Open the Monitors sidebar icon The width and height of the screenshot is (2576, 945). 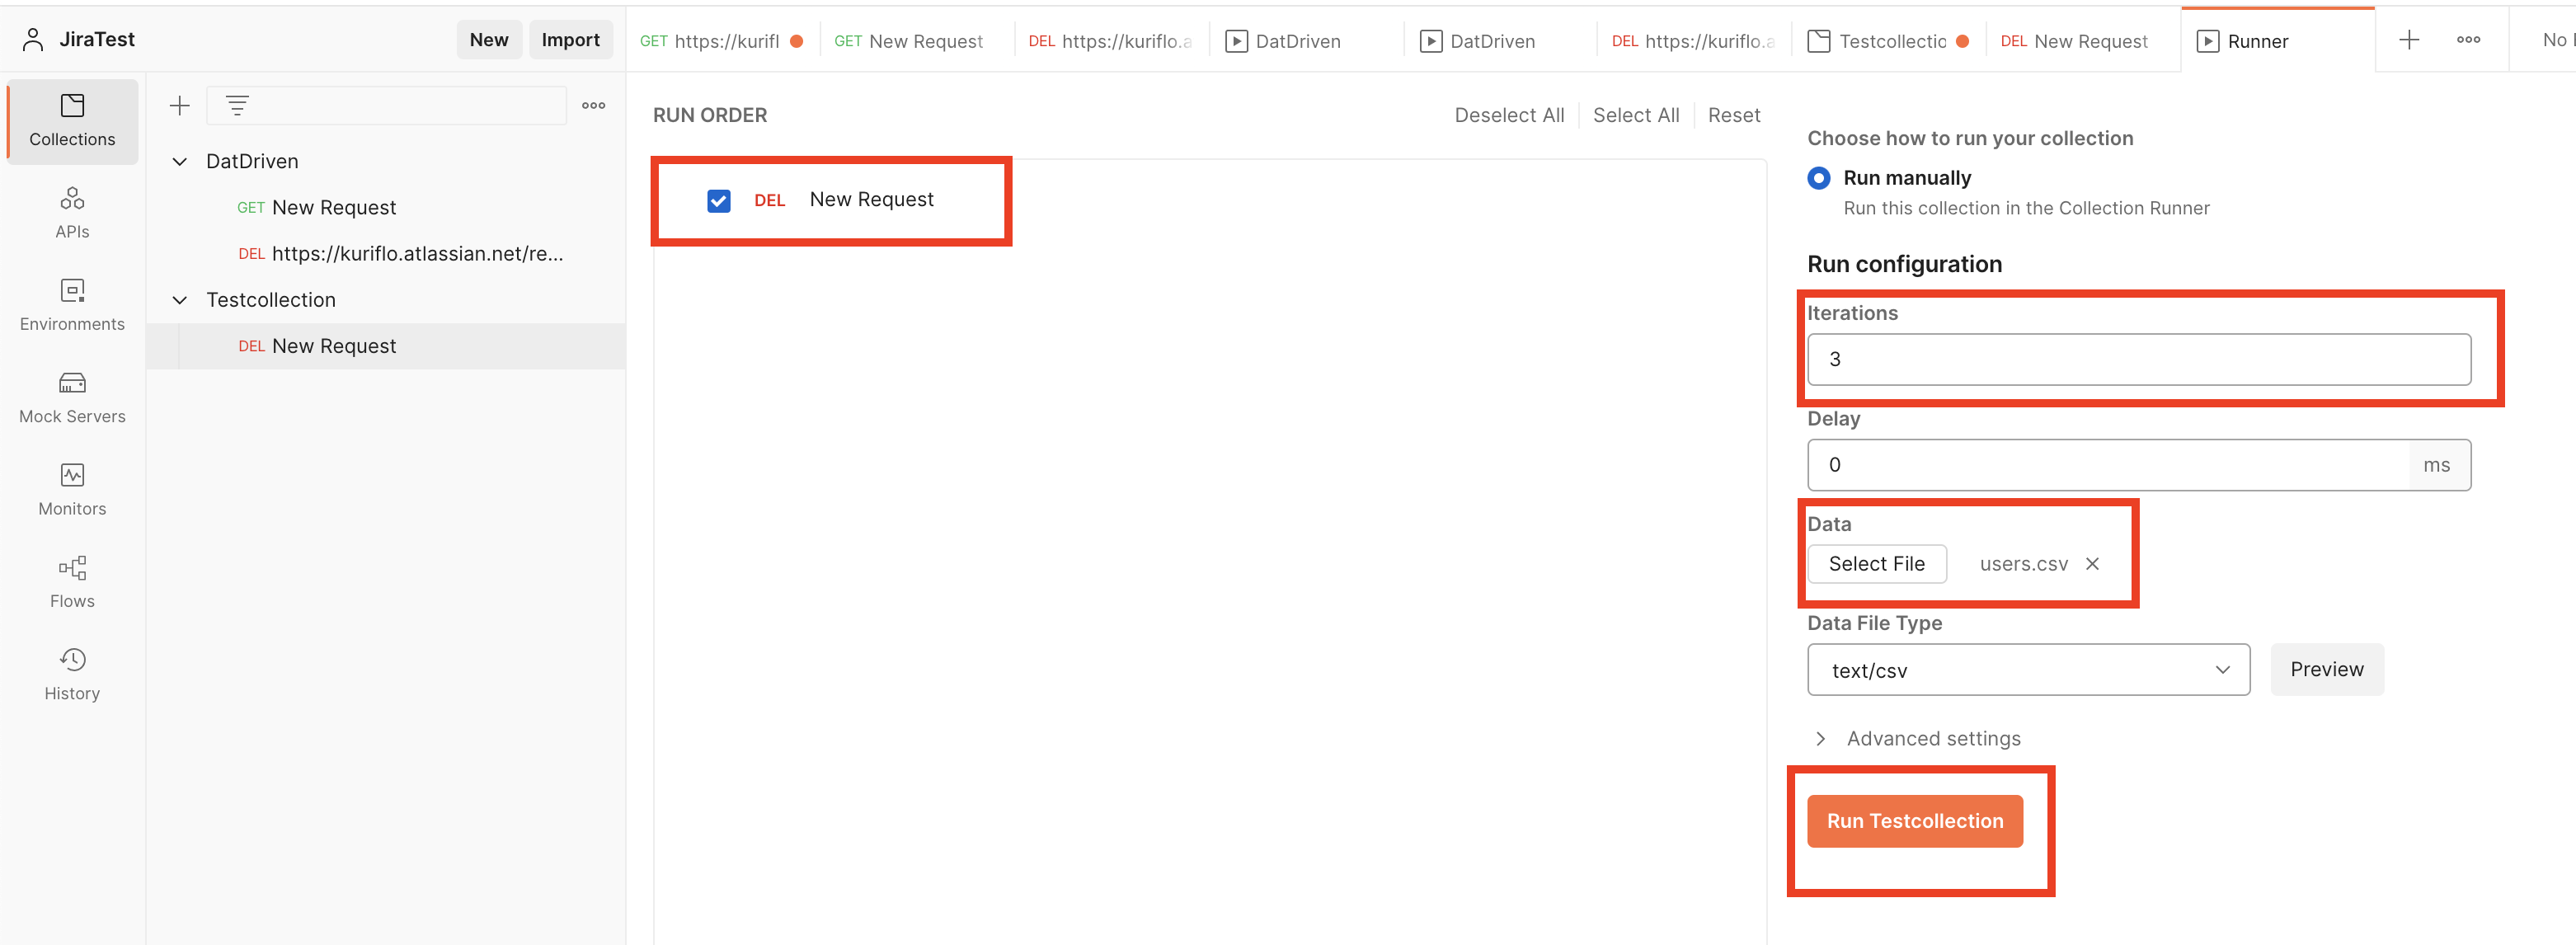[72, 489]
